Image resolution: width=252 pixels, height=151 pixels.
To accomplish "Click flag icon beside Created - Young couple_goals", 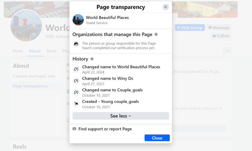I will [76, 104].
